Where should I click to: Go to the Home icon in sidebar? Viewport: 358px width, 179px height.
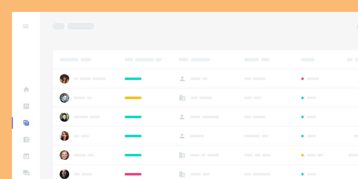point(26,89)
